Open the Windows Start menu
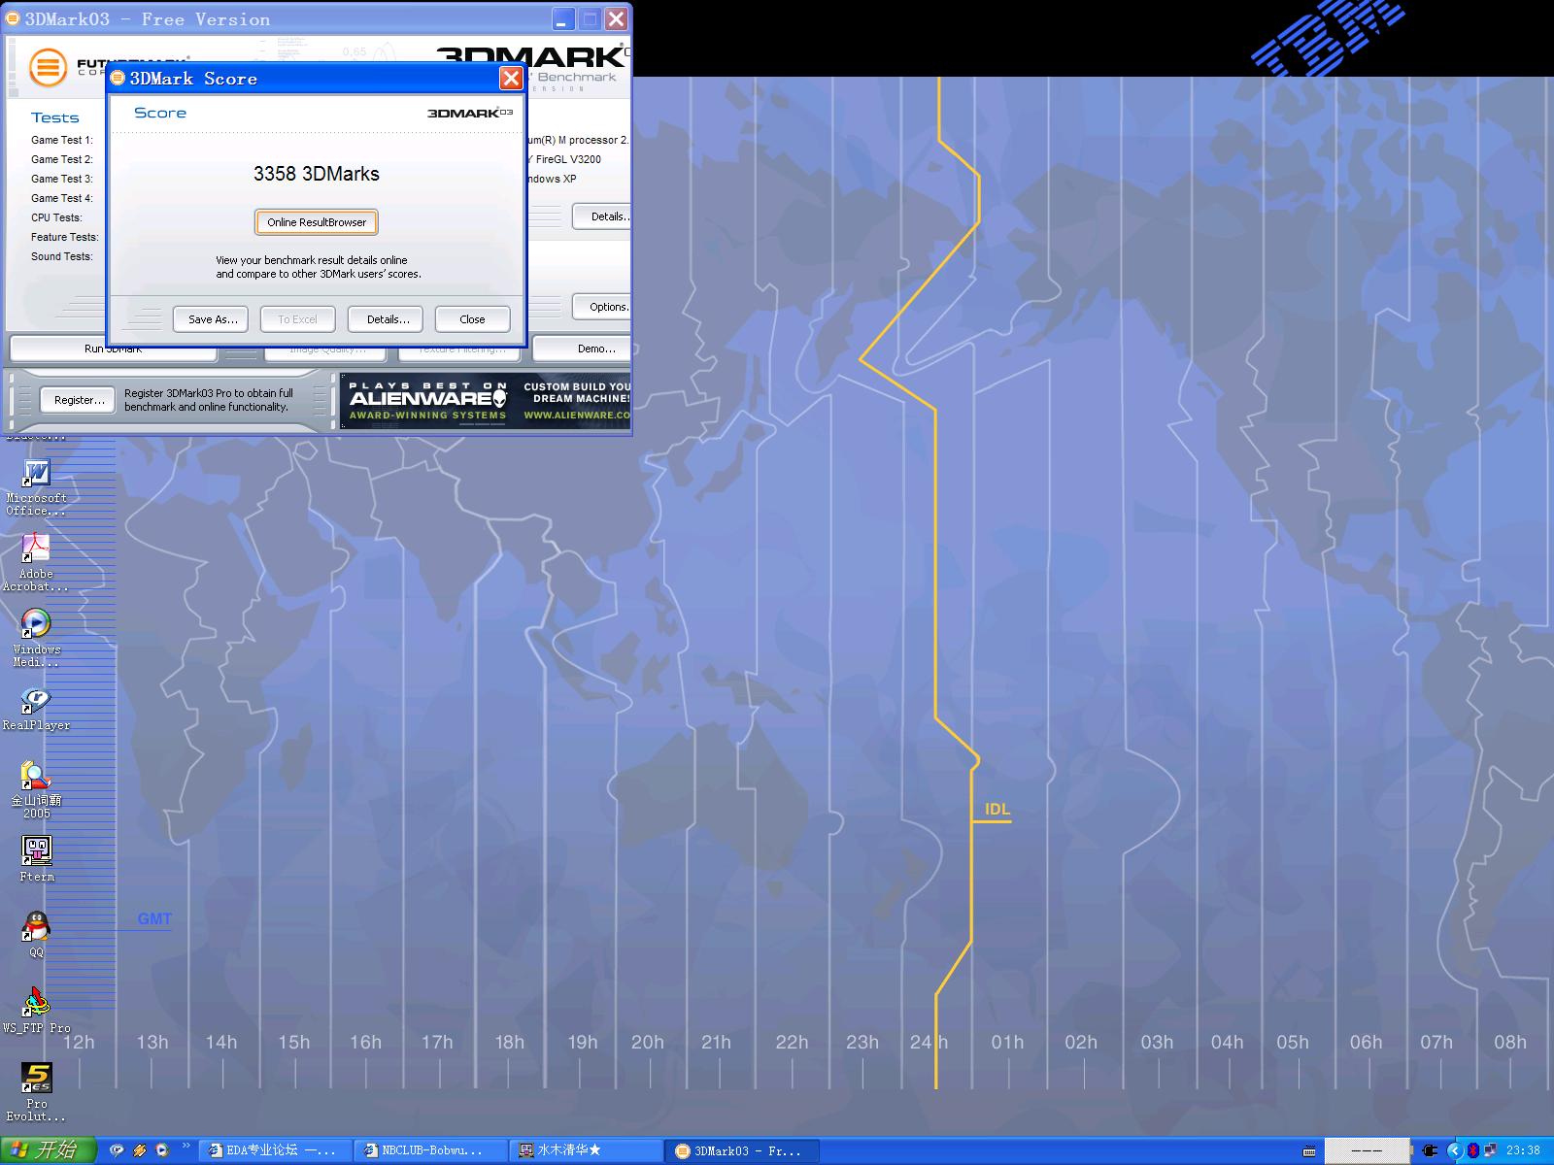The width and height of the screenshot is (1554, 1165). (x=49, y=1150)
